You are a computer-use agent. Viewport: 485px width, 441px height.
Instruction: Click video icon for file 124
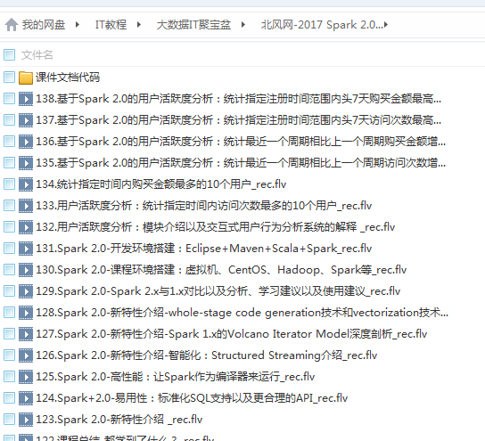click(x=26, y=398)
